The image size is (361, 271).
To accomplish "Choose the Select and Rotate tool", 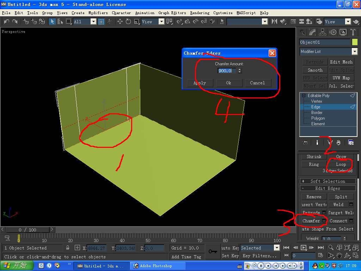I will (128, 22).
